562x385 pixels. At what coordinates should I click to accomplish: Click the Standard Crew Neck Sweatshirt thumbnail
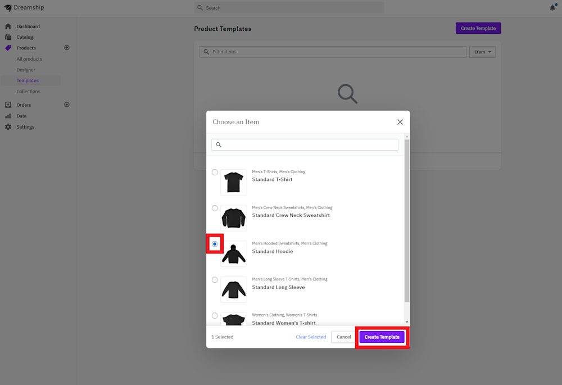point(234,218)
